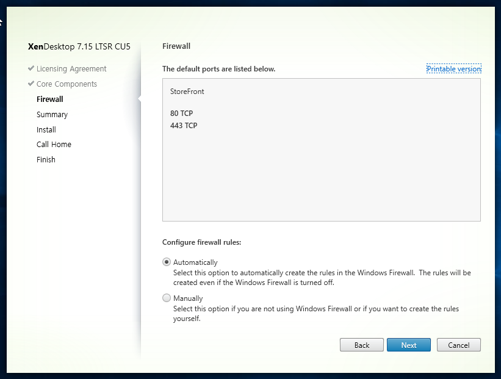Screen dimensions: 501x379
Task: Click the 'Configure firewall rules:' heading
Action: 201,242
